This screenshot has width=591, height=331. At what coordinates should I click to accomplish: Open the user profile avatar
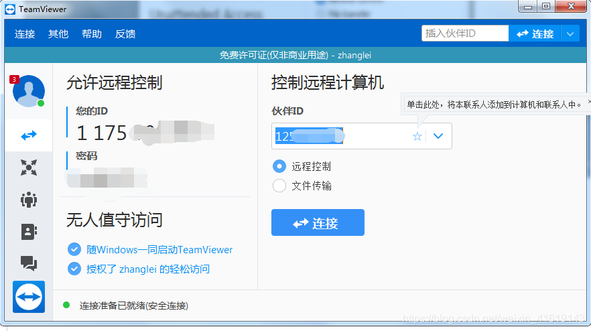pos(29,91)
